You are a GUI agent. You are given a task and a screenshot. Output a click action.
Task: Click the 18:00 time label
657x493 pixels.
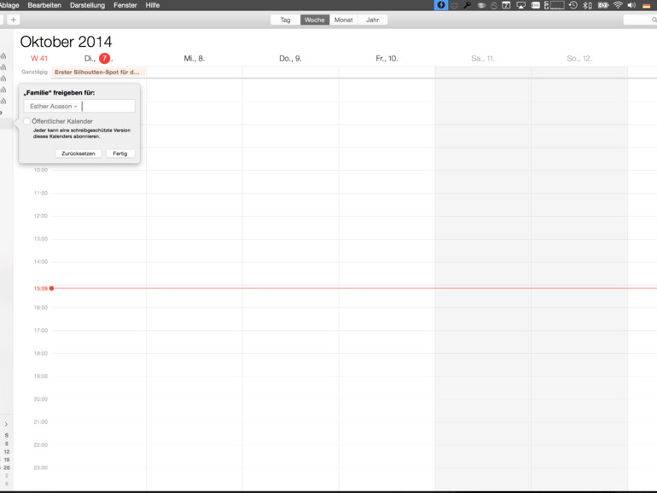[x=41, y=353]
